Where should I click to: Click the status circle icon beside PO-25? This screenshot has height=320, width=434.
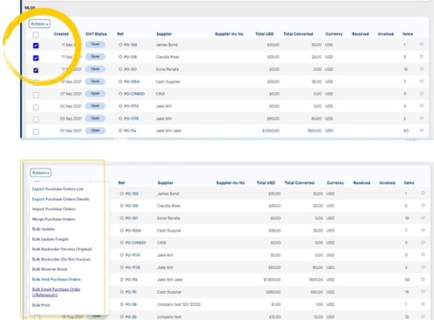click(122, 316)
